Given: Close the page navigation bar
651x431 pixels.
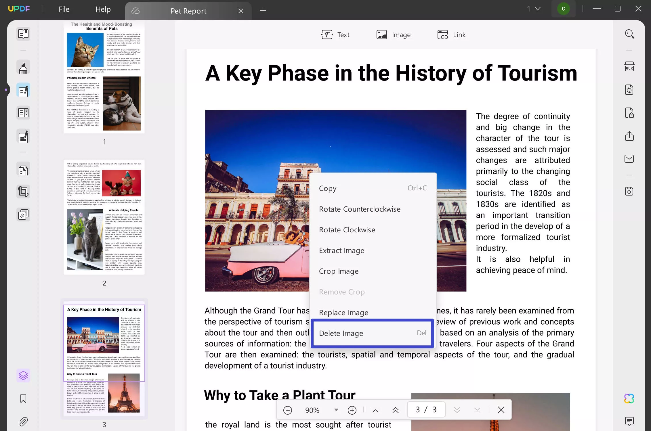Looking at the screenshot, I should [501, 410].
